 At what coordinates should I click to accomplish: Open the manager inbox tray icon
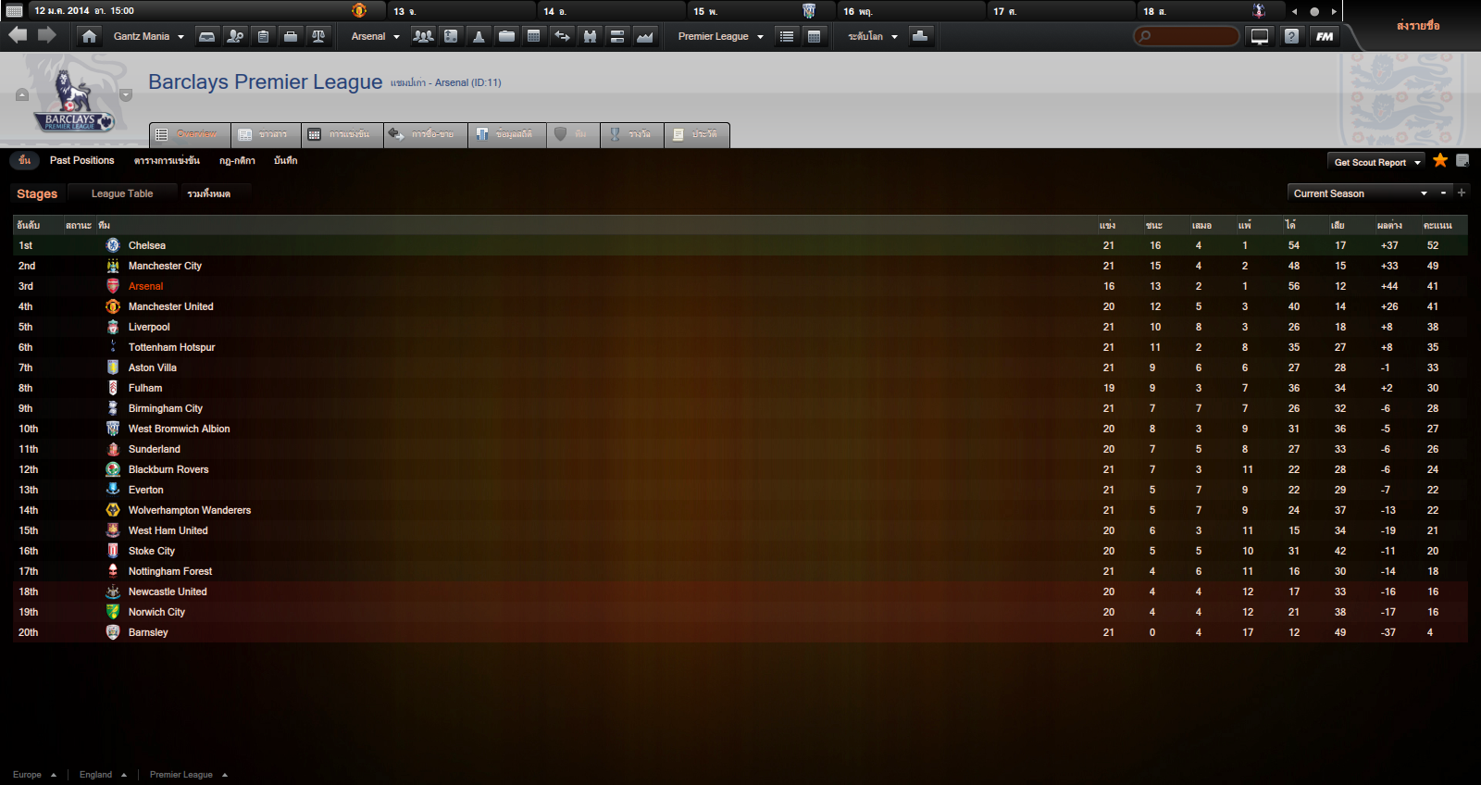[207, 36]
